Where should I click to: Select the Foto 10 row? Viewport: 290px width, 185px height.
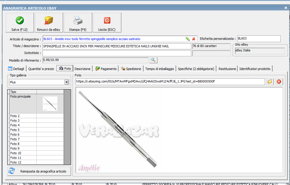36,153
